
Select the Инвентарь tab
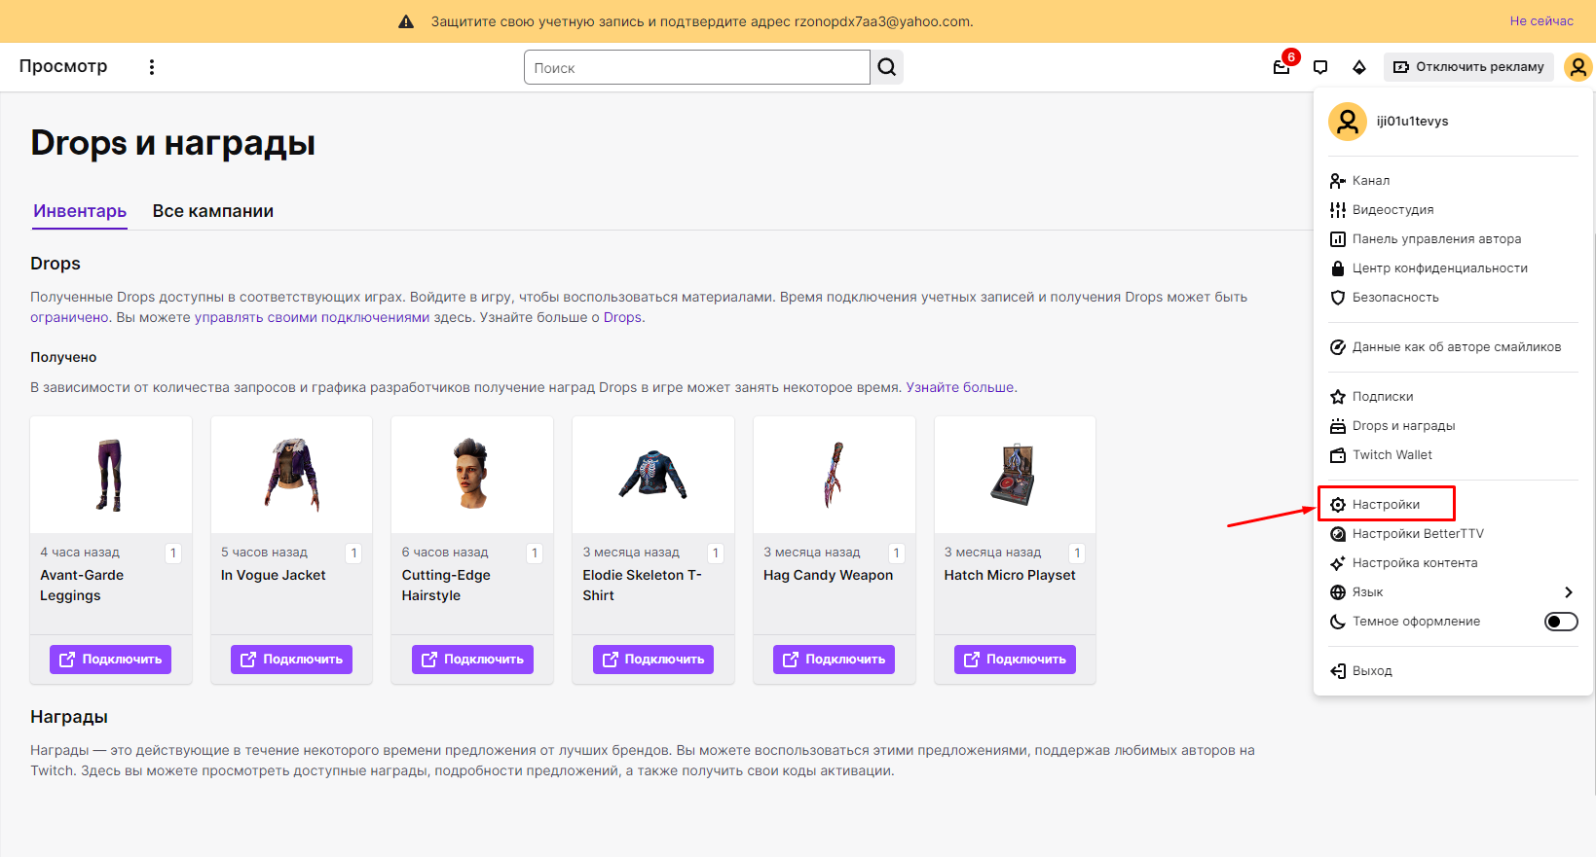(x=80, y=211)
